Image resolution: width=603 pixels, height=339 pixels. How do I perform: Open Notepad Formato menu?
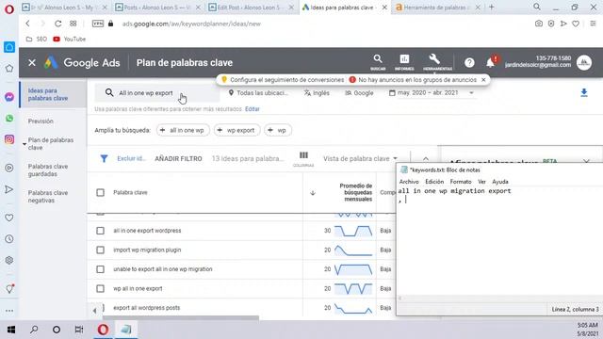pos(461,182)
